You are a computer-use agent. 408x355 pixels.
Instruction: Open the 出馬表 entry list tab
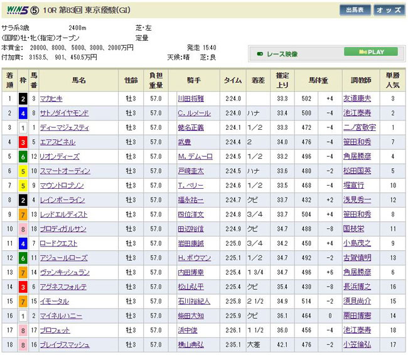(x=355, y=10)
